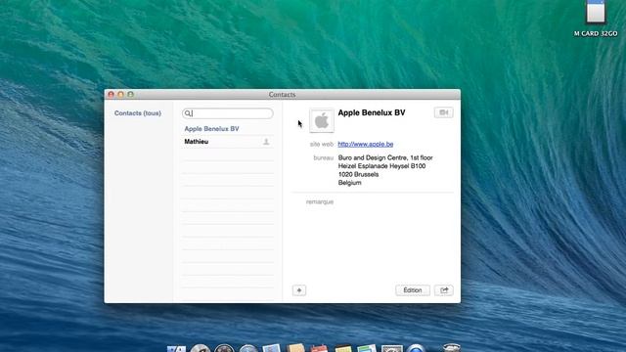Open the http://www.apple.be link
Image resolution: width=626 pixels, height=352 pixels.
click(x=365, y=144)
